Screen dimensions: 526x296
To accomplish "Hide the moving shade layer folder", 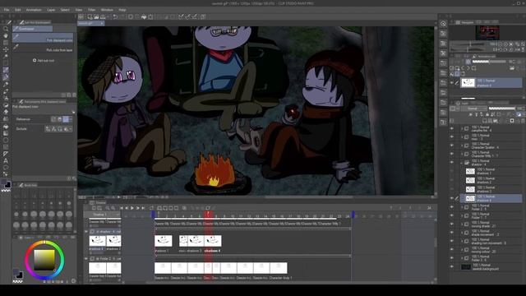I will click(x=452, y=224).
